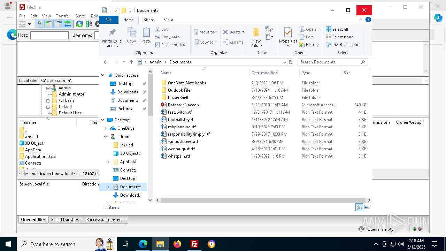The height and width of the screenshot is (251, 446).
Task: Open History from the ribbon
Action: 309,45
